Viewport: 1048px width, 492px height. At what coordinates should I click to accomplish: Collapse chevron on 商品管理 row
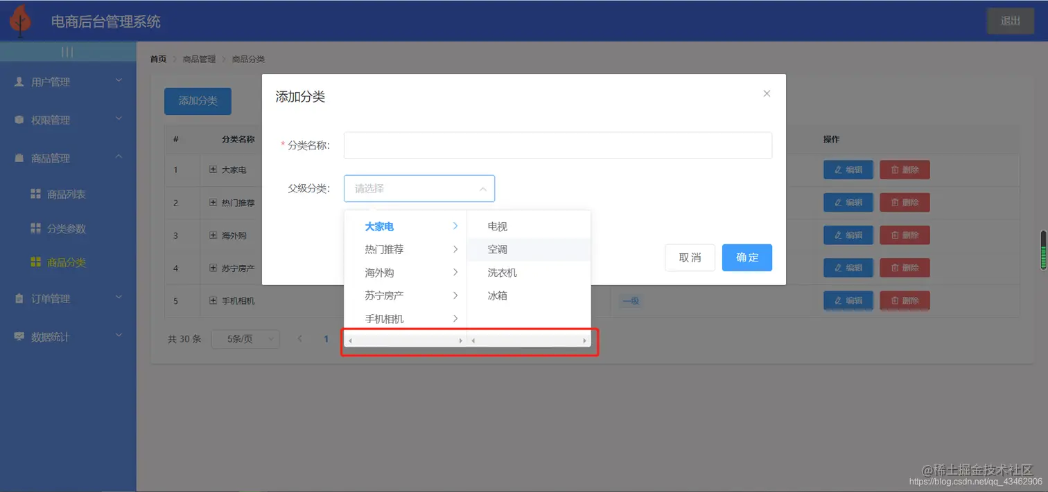coord(119,157)
